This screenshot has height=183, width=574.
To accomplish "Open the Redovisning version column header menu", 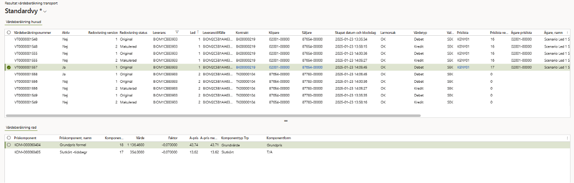I will pos(103,32).
